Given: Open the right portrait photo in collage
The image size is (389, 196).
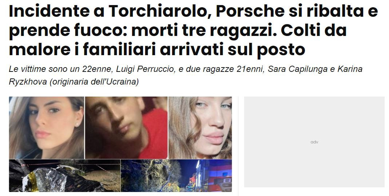Looking at the screenshot, I should (200, 128).
